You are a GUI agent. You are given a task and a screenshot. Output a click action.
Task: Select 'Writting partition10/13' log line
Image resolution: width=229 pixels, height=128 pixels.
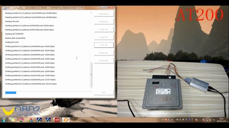pos(31,84)
